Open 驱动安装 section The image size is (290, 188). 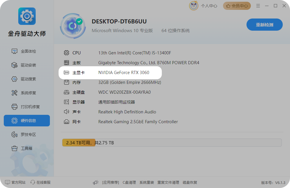(27, 65)
